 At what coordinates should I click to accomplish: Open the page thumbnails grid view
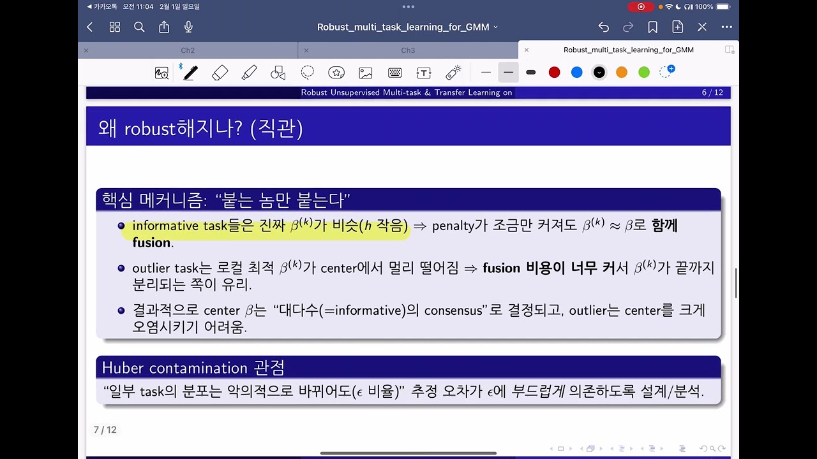click(x=115, y=27)
